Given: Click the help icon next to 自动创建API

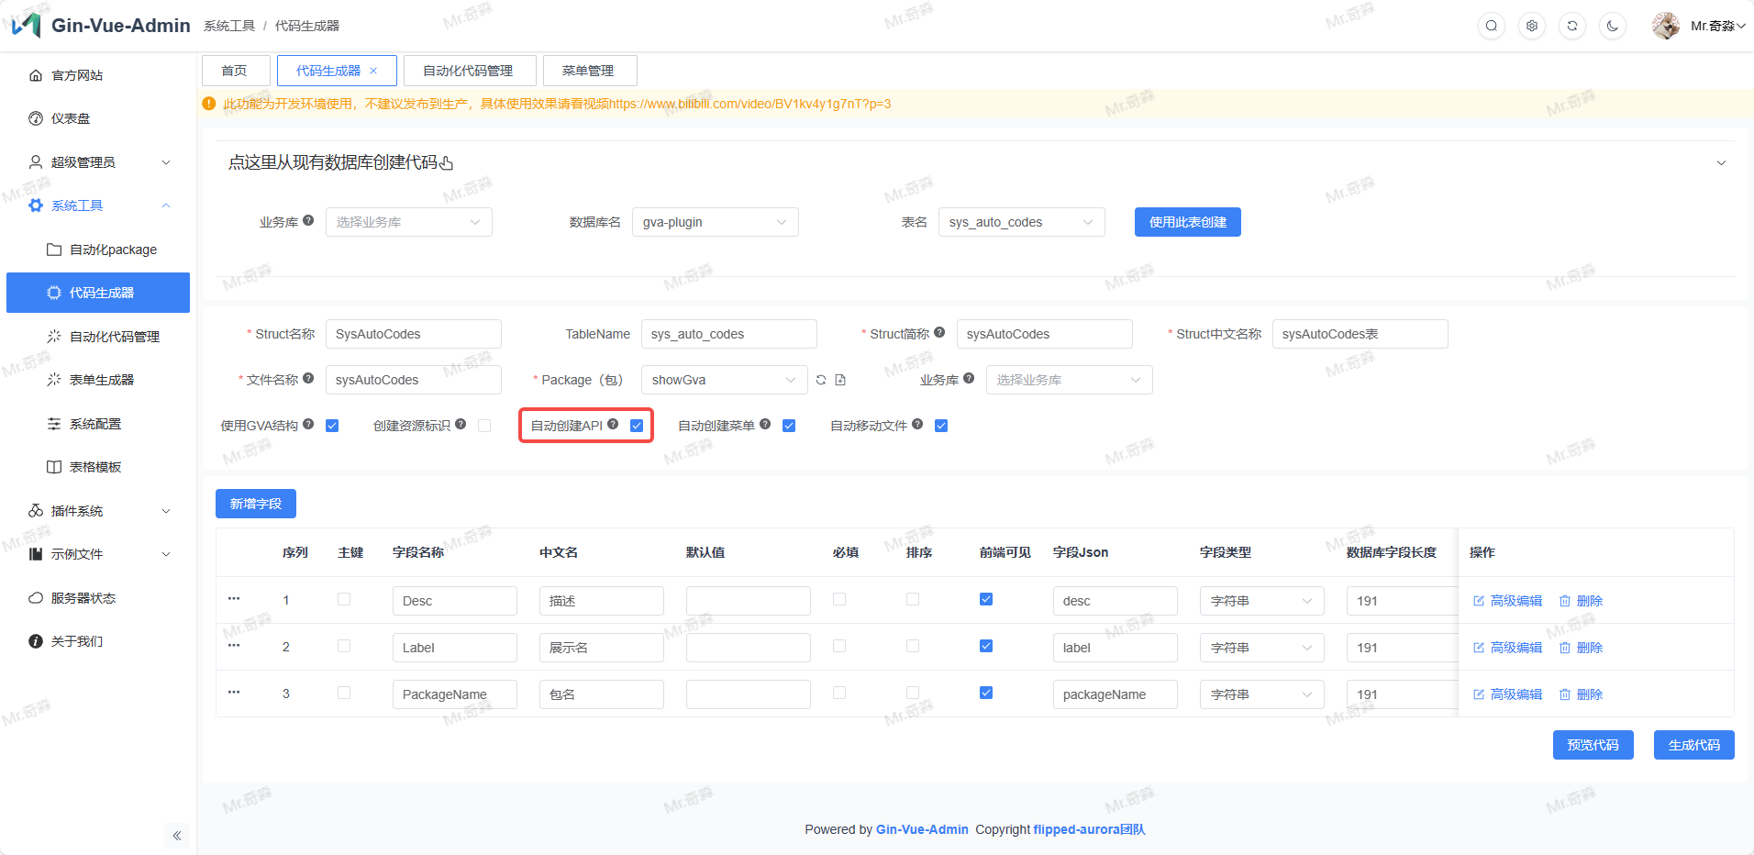Looking at the screenshot, I should tap(613, 425).
